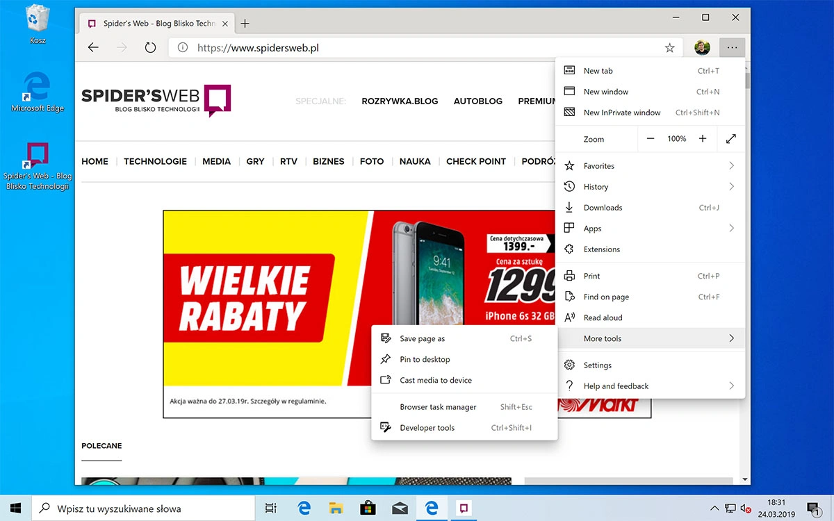Click the address bar URL field
The width and height of the screenshot is (834, 521).
pyautogui.click(x=425, y=48)
